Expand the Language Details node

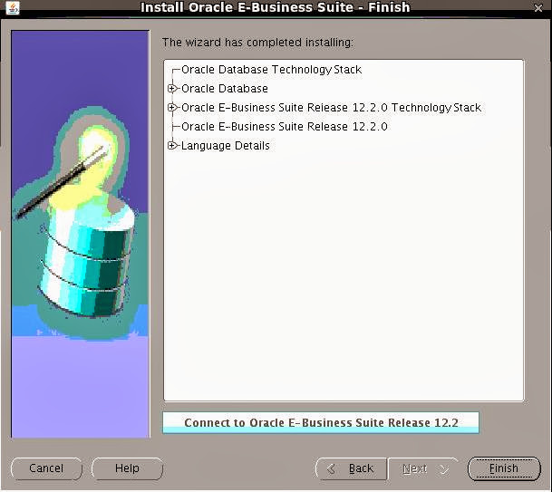(x=172, y=145)
